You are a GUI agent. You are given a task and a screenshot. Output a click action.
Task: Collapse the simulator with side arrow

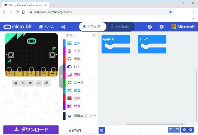(61, 76)
